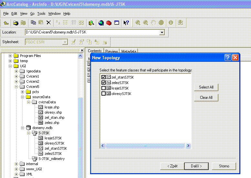Collapse the S-JTSK feature dataset node
Image resolution: width=251 pixels, height=178 pixels.
click(x=28, y=133)
